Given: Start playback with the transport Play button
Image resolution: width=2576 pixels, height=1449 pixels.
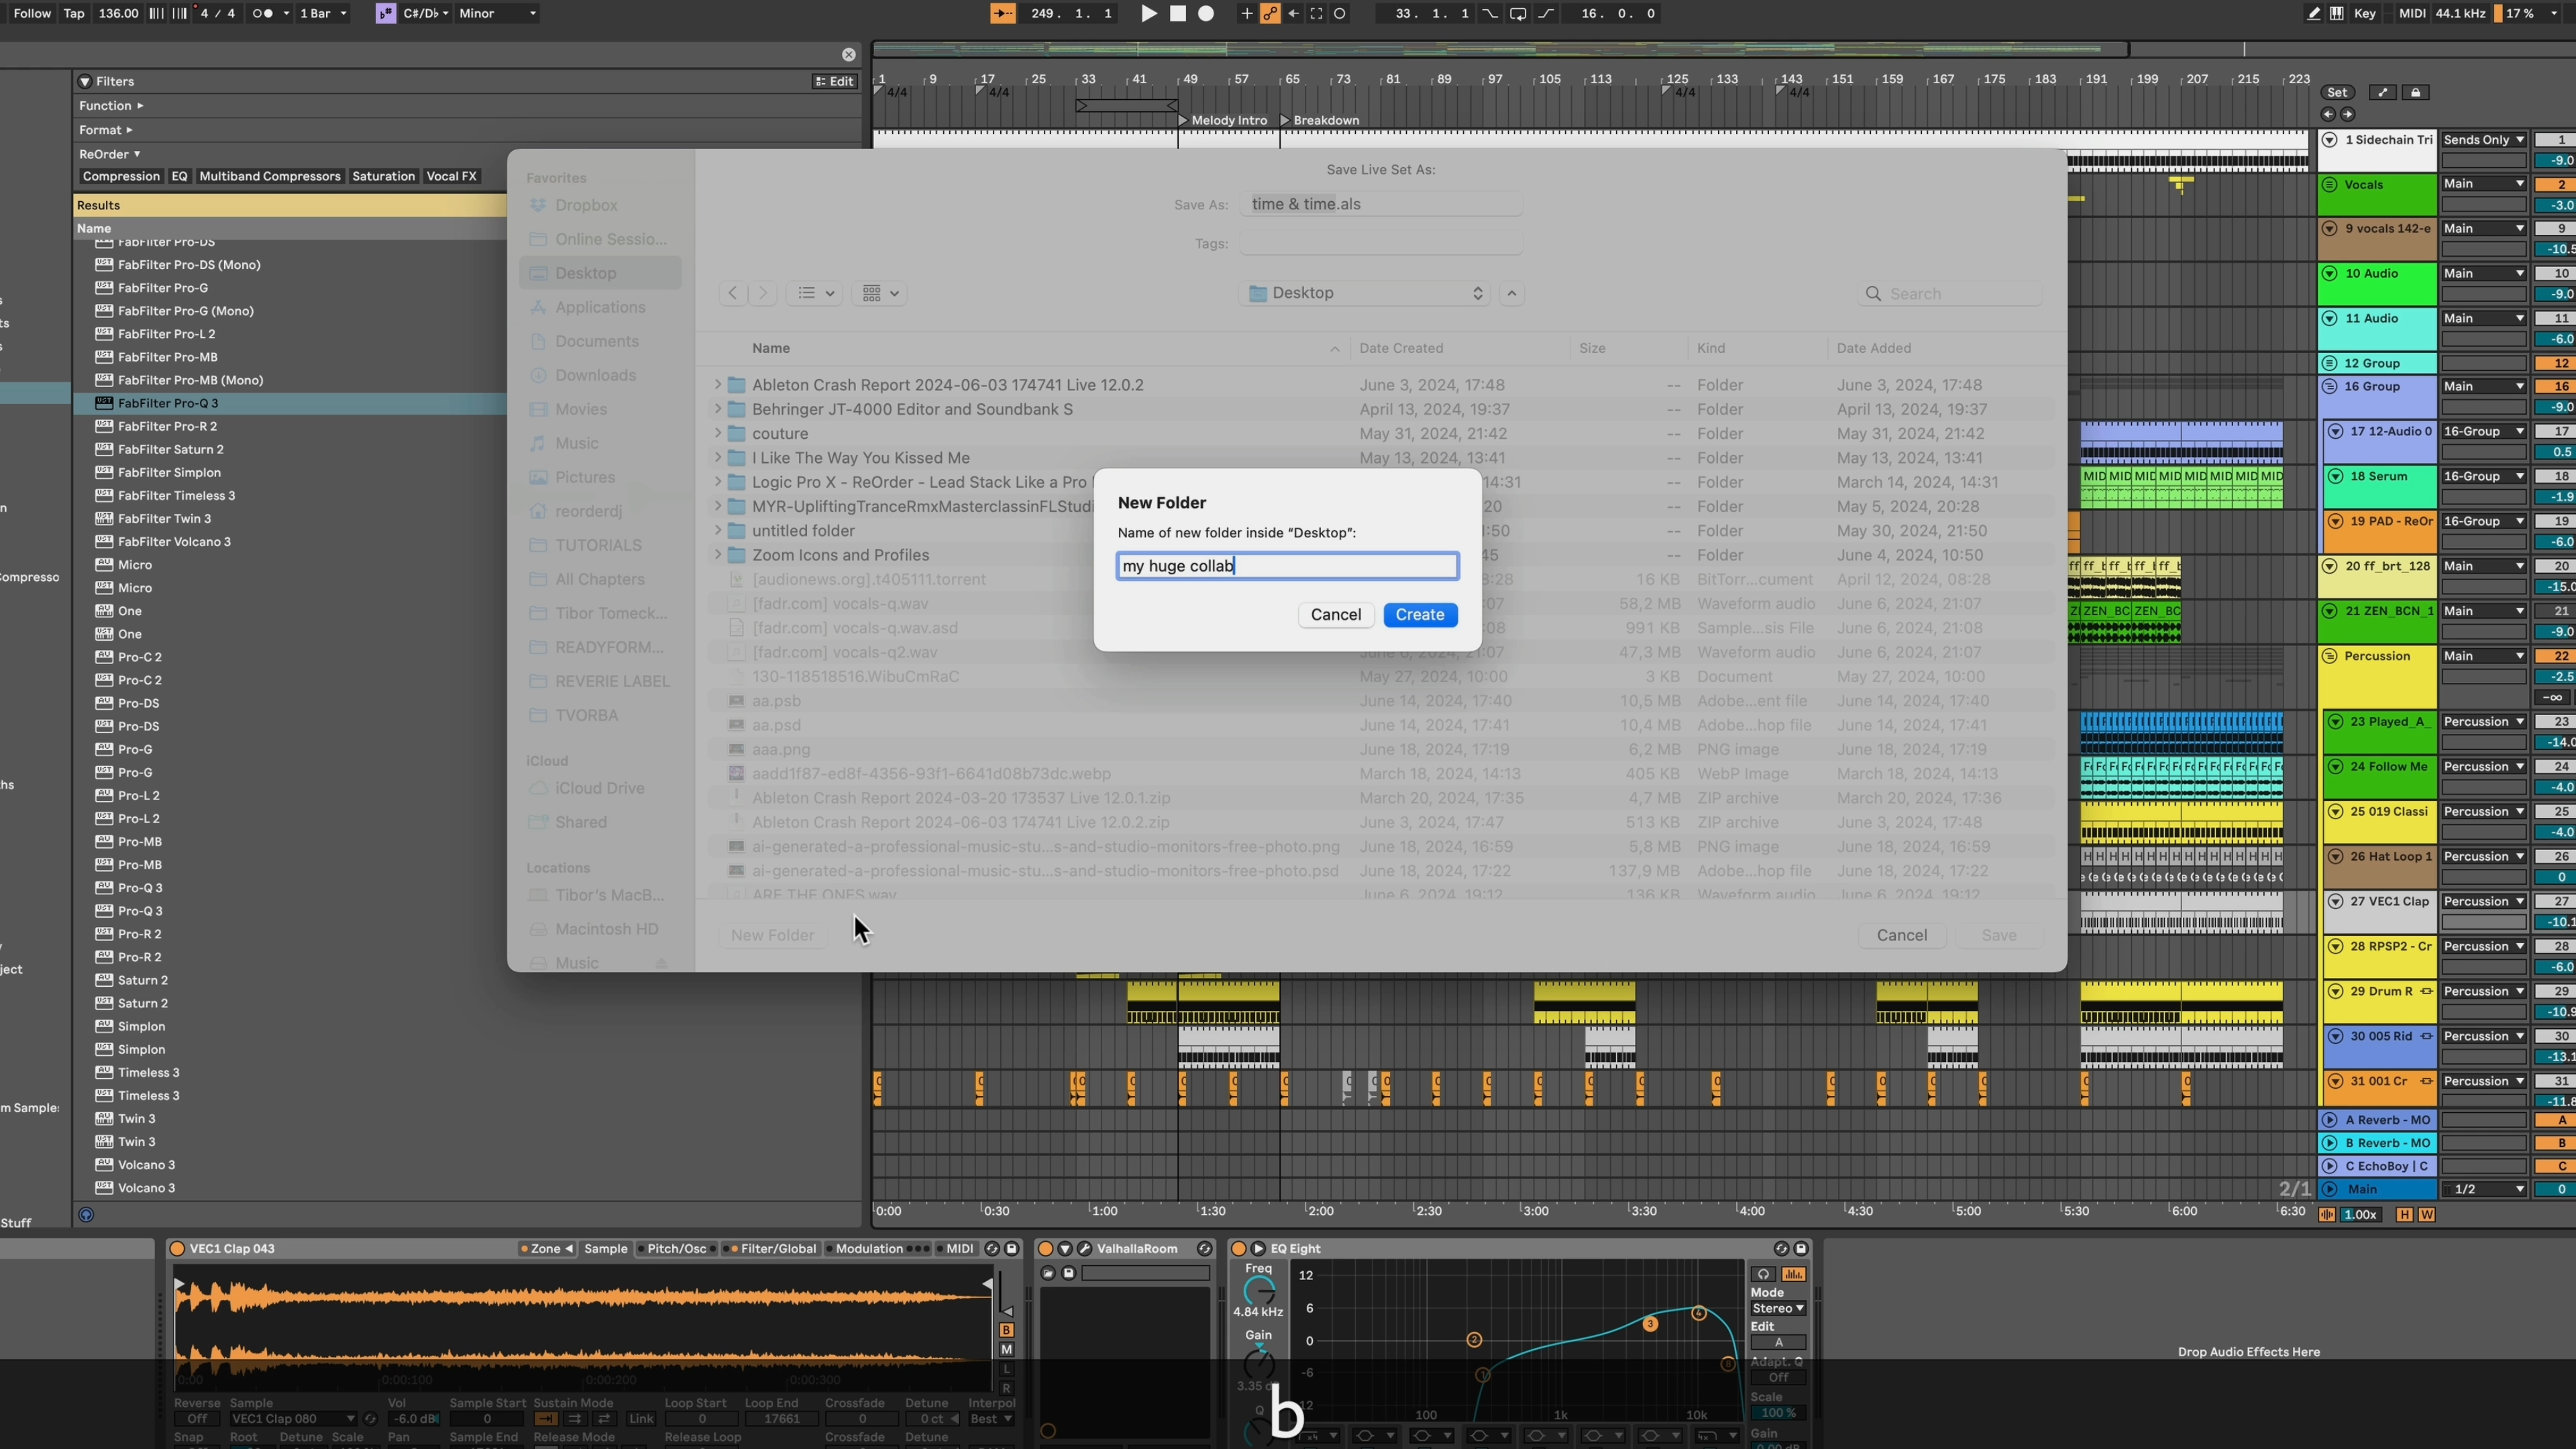Looking at the screenshot, I should pyautogui.click(x=1149, y=13).
